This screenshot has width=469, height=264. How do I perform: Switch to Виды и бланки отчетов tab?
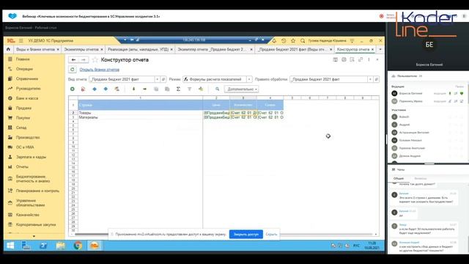click(35, 49)
